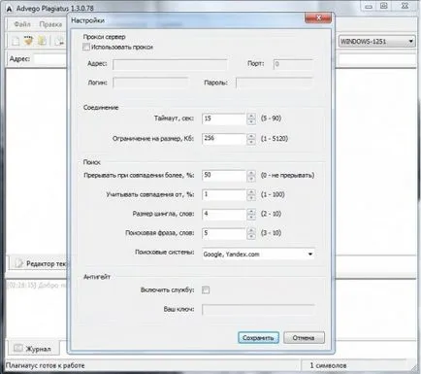421x374 pixels.
Task: Open the Правка menu
Action: pos(50,24)
